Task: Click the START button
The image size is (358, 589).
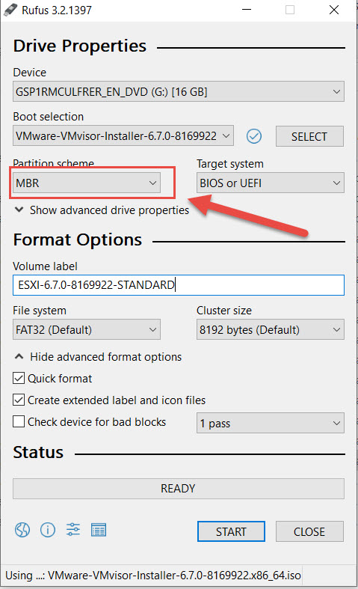Action: pyautogui.click(x=231, y=531)
